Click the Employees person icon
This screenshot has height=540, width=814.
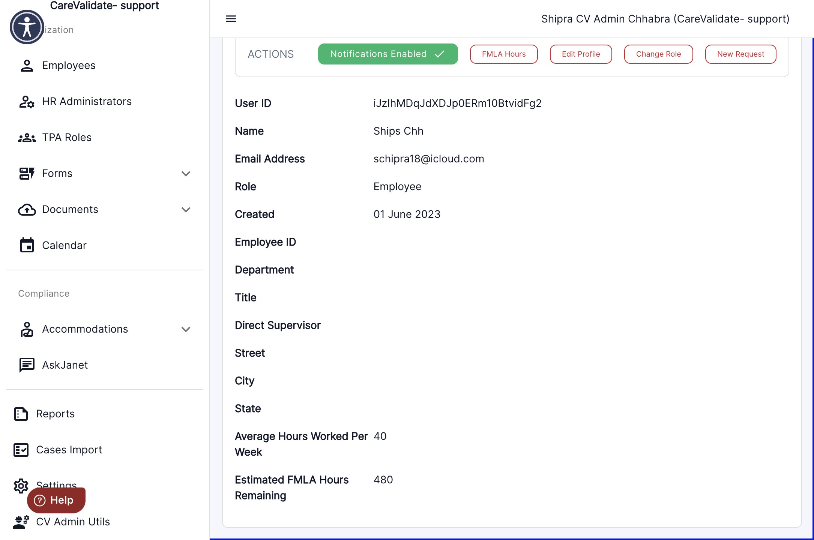[27, 65]
